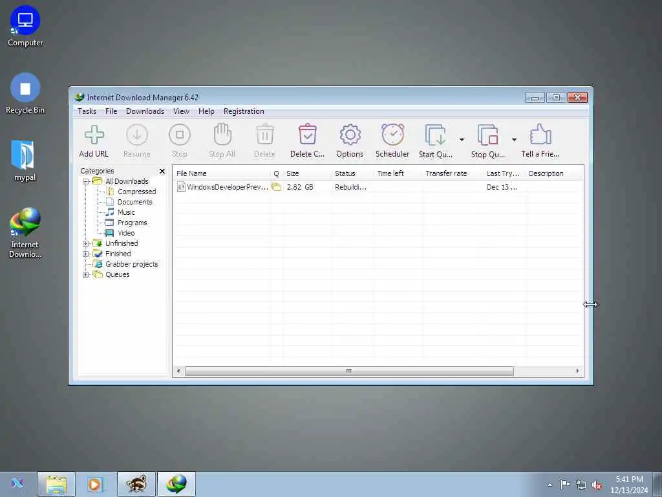Open the Start Queue dropdown arrow

pyautogui.click(x=462, y=140)
